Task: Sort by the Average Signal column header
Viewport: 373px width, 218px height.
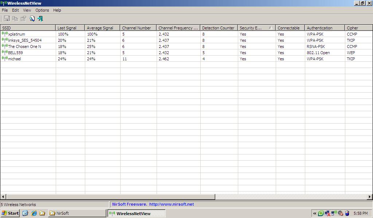Action: (102, 28)
